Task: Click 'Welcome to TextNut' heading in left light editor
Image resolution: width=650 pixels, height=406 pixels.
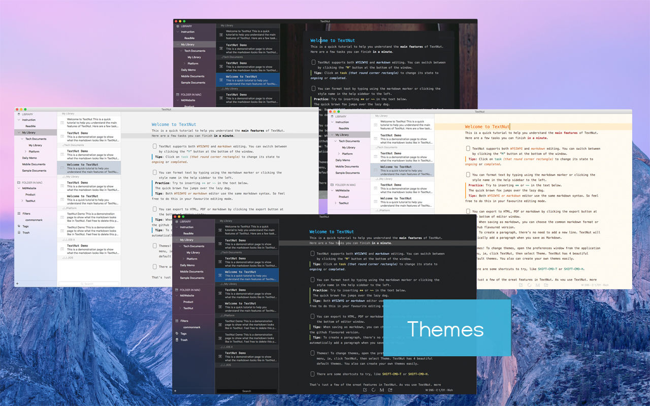Action: point(174,124)
